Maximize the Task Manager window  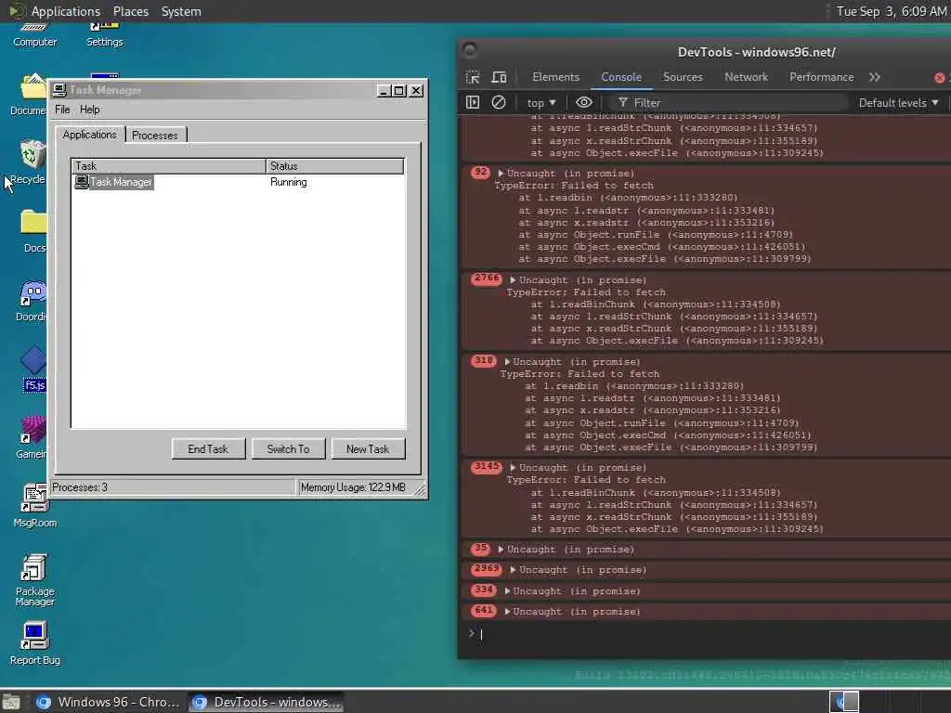(x=399, y=90)
